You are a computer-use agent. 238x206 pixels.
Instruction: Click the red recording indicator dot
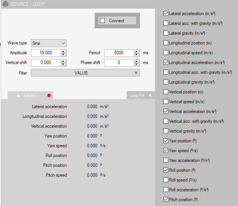[x=49, y=96]
